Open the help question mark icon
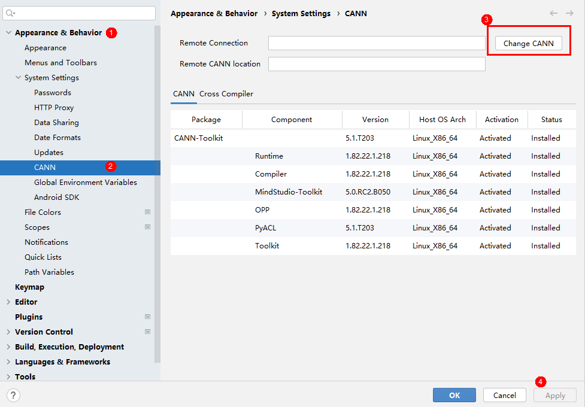Viewport: 585px width, 407px height. coord(13,395)
